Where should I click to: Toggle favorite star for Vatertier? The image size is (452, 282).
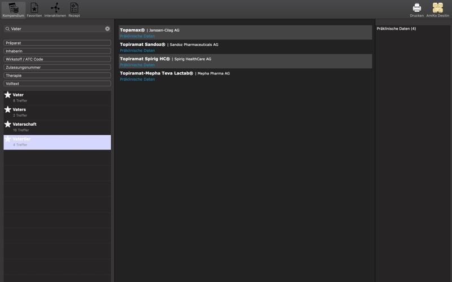coord(8,139)
